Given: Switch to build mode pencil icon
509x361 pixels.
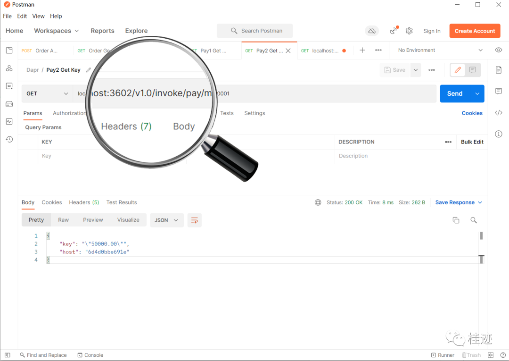Looking at the screenshot, I should (458, 70).
